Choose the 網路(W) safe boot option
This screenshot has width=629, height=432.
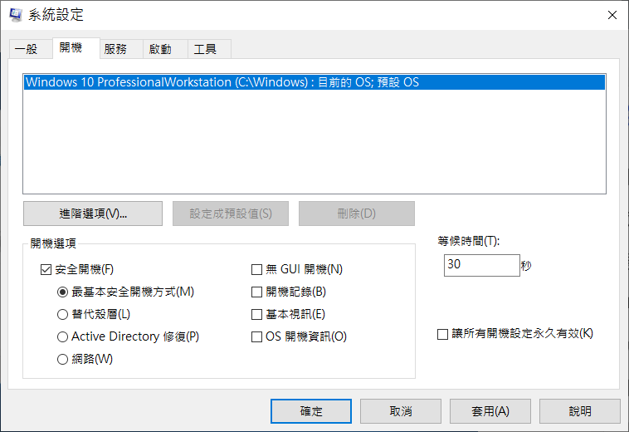[x=62, y=359]
